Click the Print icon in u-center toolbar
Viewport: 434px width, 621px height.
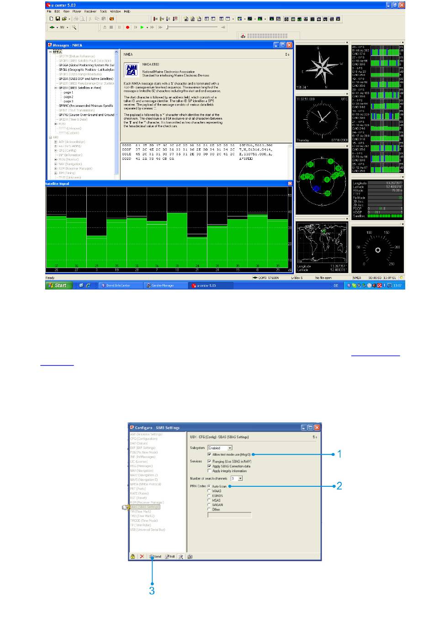(x=76, y=19)
